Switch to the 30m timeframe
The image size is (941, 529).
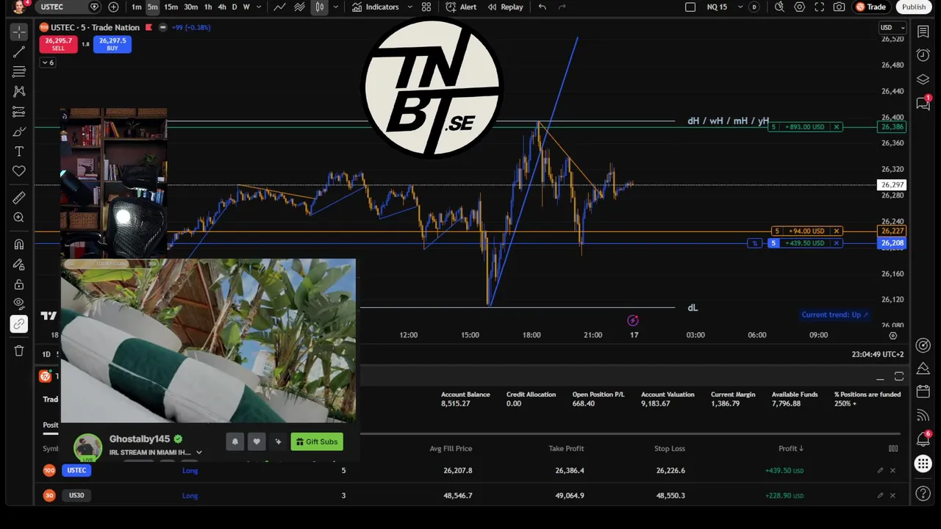pyautogui.click(x=190, y=7)
